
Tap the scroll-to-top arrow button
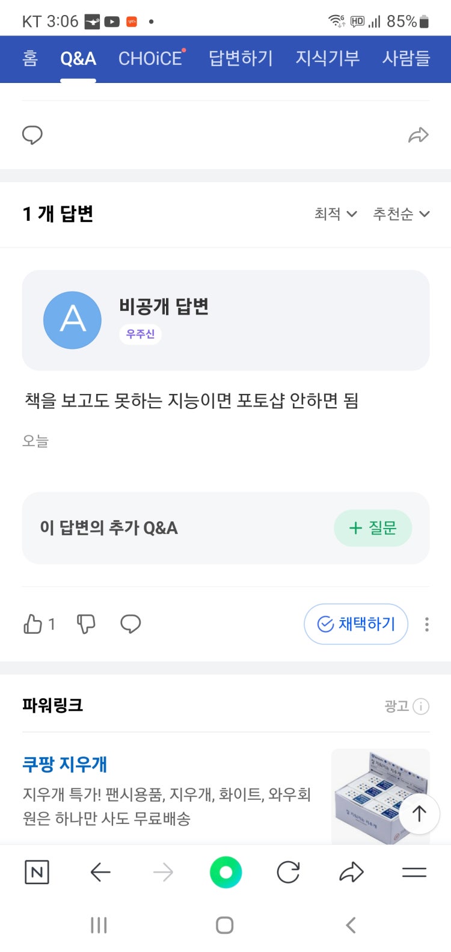point(419,814)
